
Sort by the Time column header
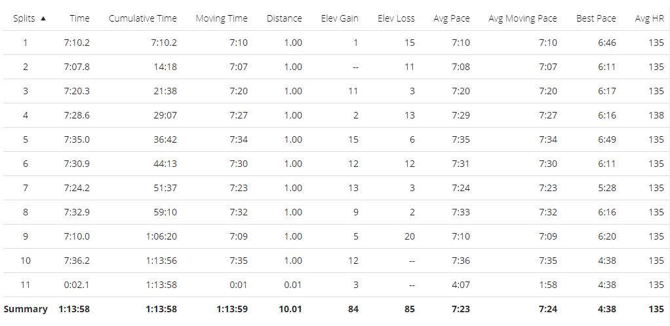79,18
